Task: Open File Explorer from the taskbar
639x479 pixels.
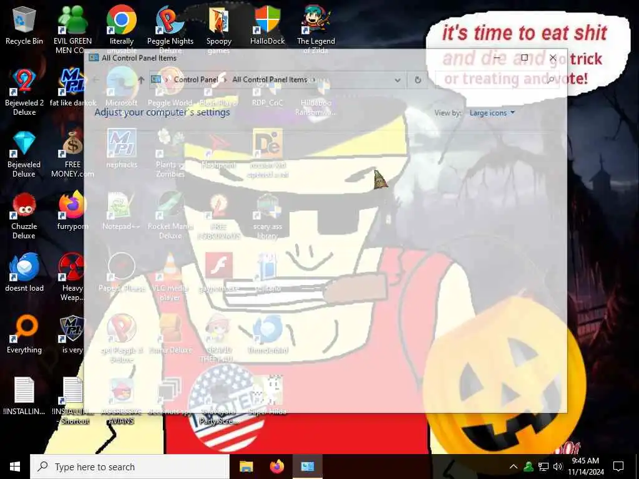Action: pos(246,467)
